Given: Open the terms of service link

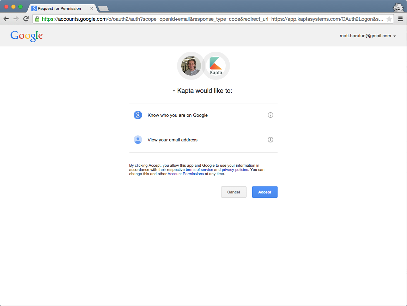Looking at the screenshot, I should [199, 170].
